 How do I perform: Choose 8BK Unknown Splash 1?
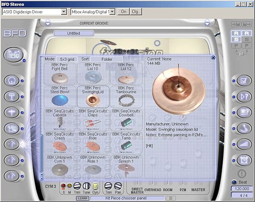coord(126,166)
